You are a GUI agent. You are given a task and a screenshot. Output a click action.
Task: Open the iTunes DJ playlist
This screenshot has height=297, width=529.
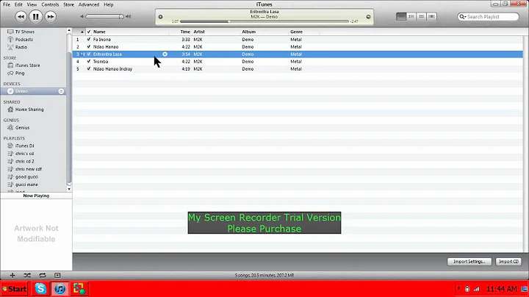24,146
